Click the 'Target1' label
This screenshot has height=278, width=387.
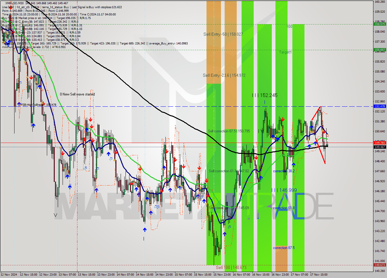[285, 52]
